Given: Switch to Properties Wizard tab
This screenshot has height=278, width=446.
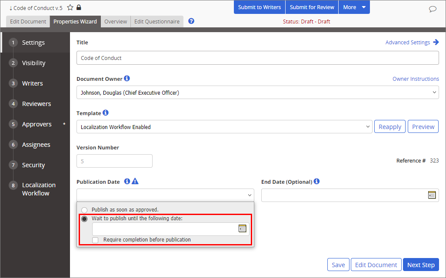Looking at the screenshot, I should point(75,22).
